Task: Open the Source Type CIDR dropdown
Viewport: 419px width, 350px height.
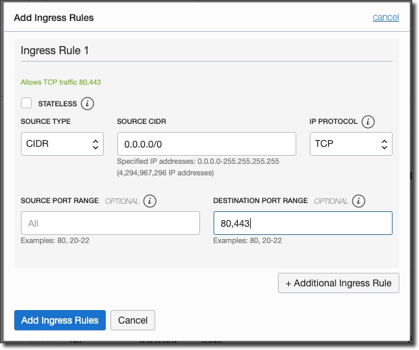Action: 62,144
